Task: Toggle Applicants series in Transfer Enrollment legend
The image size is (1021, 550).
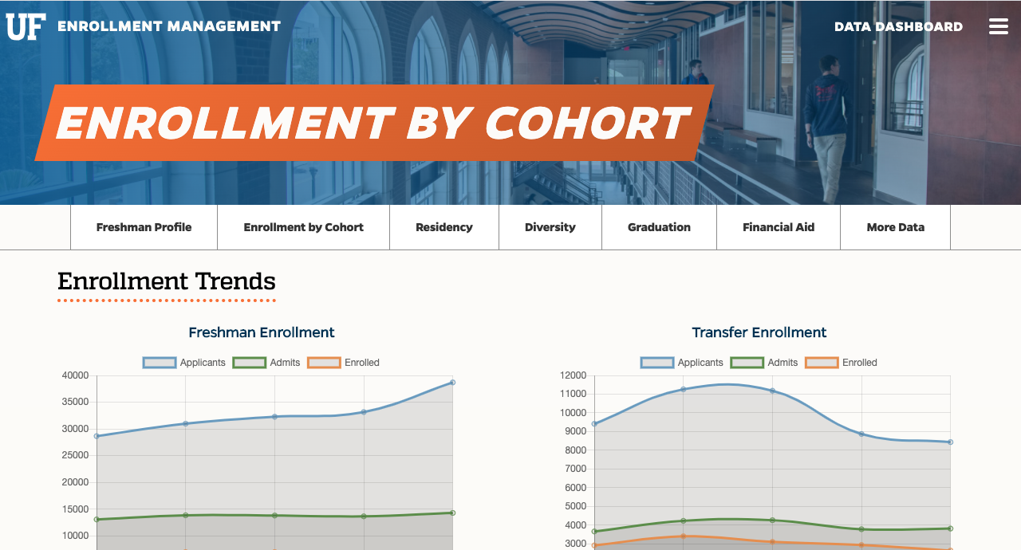Action: (x=682, y=363)
